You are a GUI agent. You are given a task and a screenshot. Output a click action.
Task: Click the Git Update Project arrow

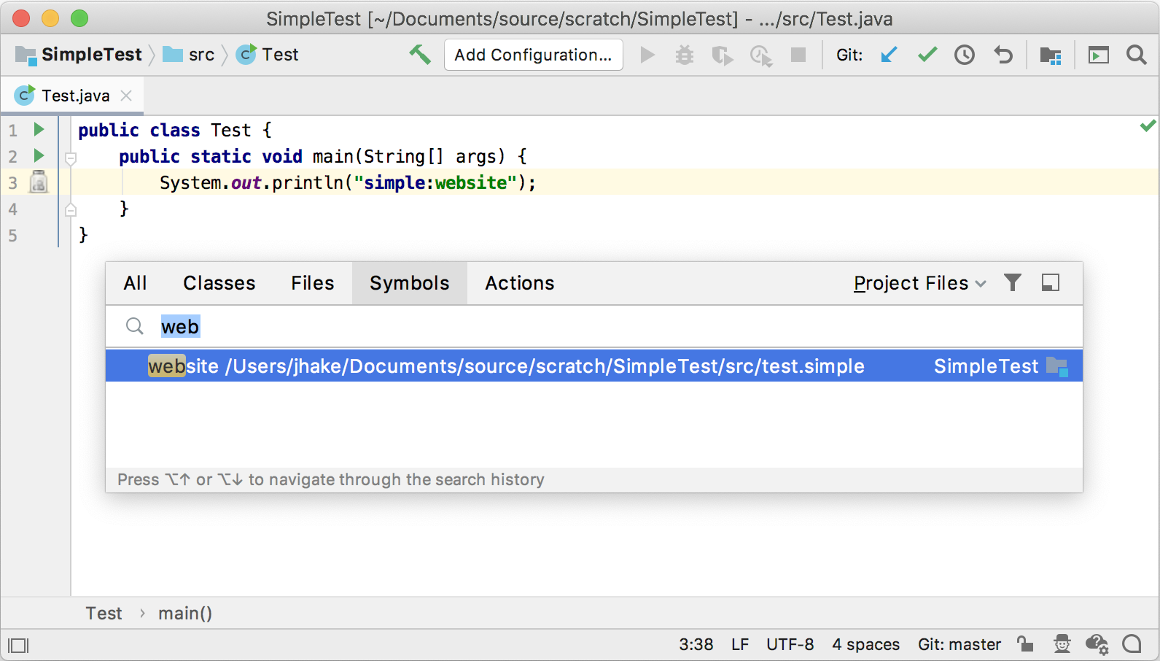(889, 55)
